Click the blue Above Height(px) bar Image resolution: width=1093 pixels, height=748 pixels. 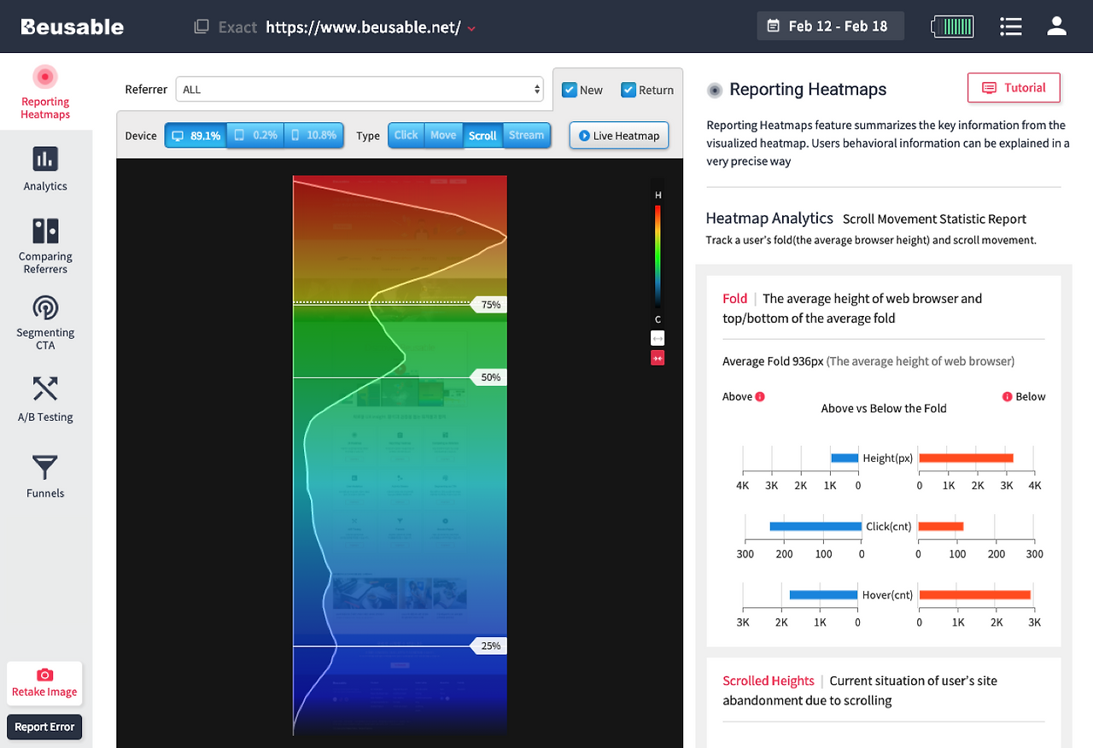[x=845, y=459]
